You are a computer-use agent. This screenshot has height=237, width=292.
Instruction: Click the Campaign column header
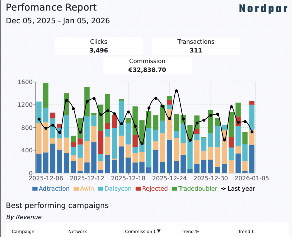(x=23, y=232)
